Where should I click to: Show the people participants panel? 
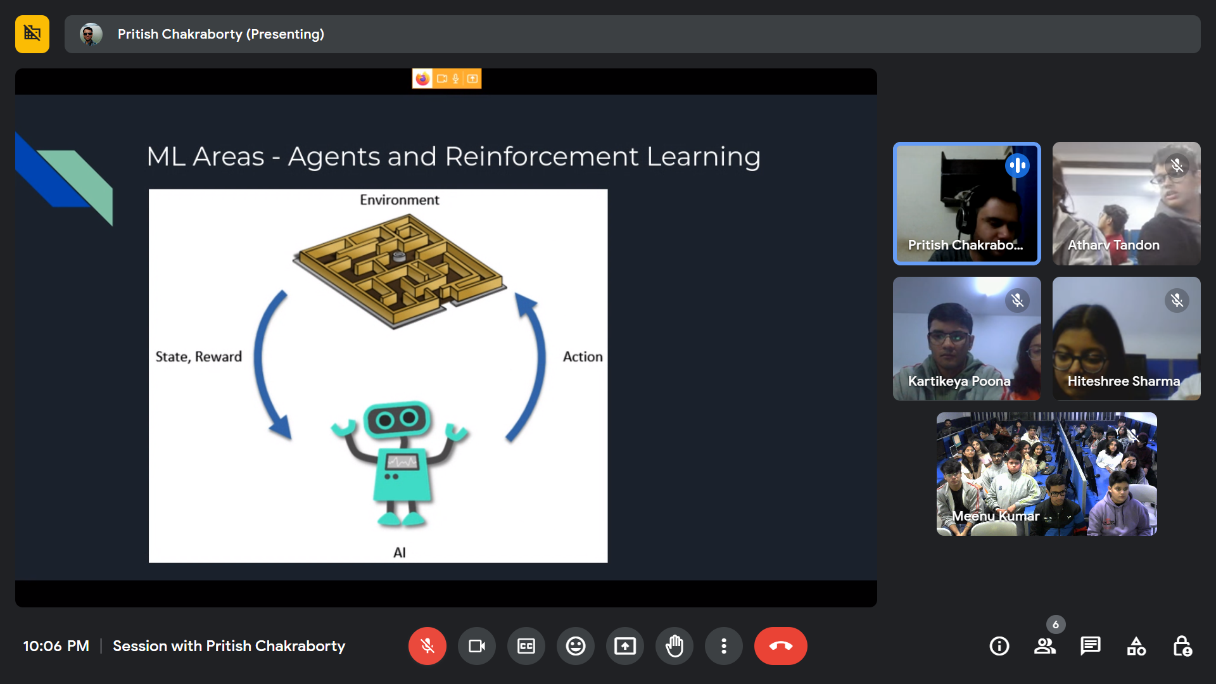point(1045,646)
